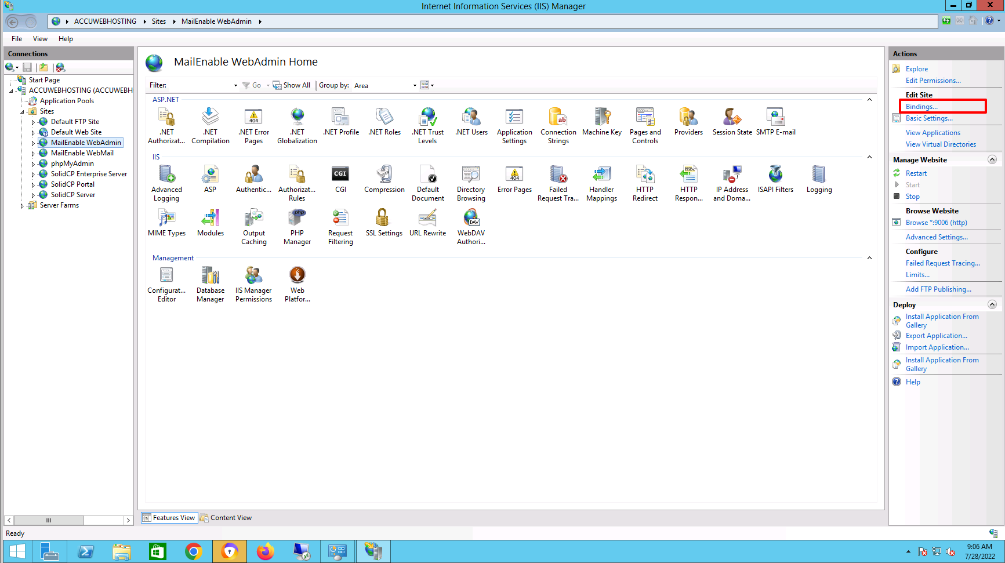1005x563 pixels.
Task: Open the CGI feature icon
Action: [340, 179]
